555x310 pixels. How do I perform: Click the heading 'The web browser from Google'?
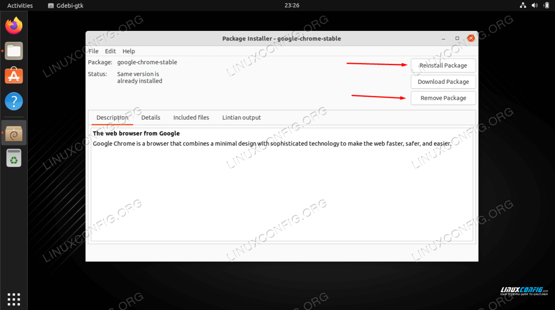click(x=136, y=134)
